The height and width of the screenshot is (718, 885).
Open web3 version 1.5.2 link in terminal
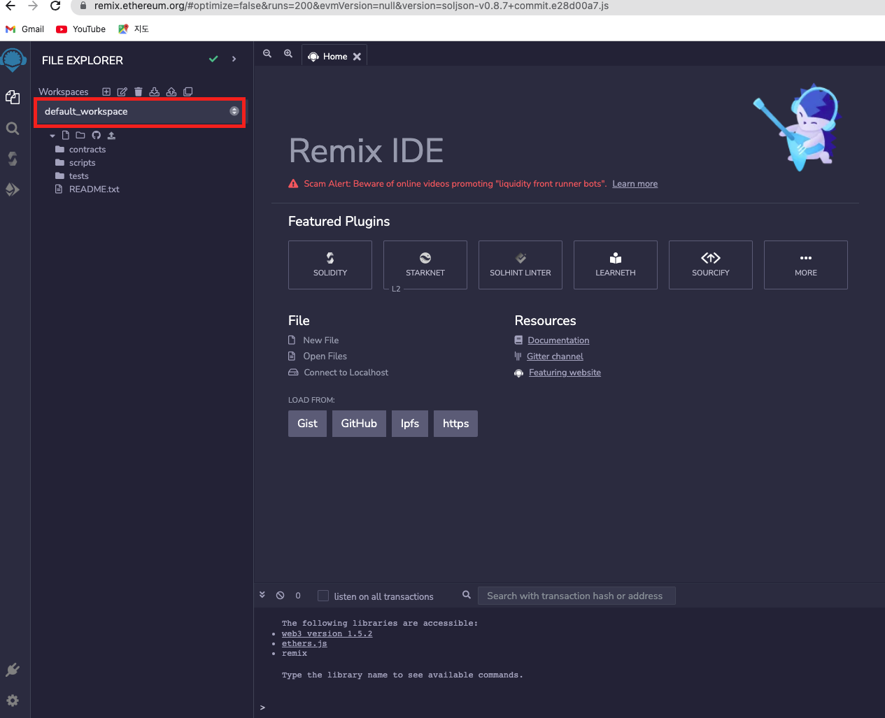[x=327, y=634]
